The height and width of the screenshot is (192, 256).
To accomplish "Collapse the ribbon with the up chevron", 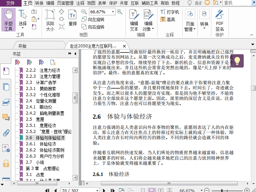I will click(x=252, y=35).
